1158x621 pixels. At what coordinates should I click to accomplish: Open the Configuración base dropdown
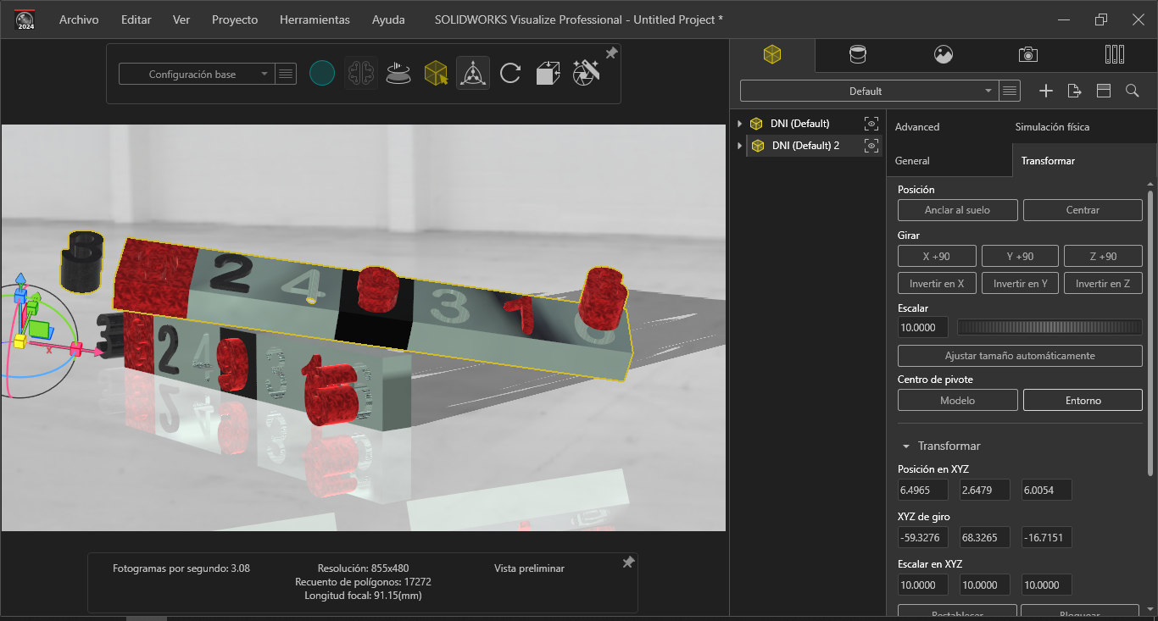coord(196,75)
